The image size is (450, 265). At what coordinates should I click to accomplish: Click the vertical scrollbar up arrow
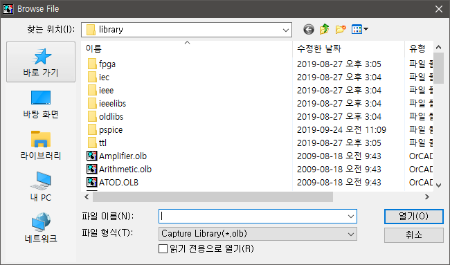pyautogui.click(x=438, y=47)
